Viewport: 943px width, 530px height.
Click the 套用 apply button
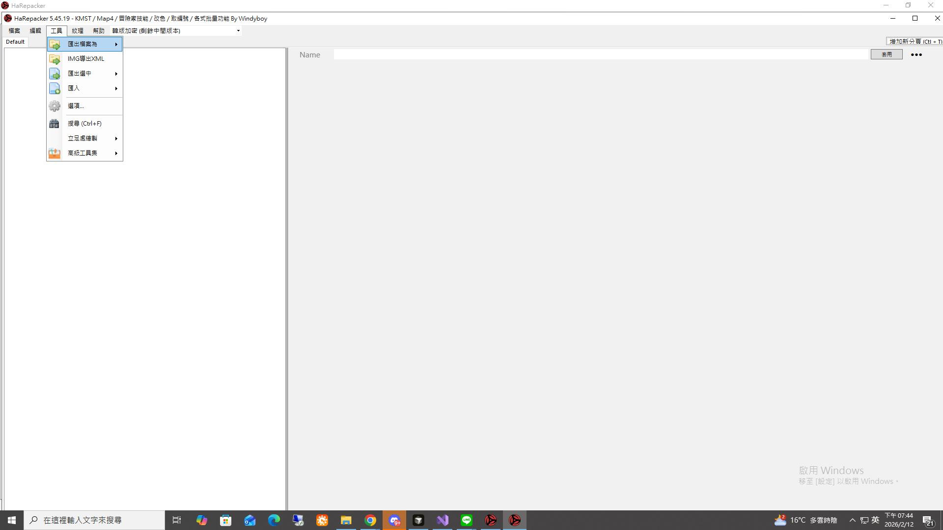pyautogui.click(x=887, y=54)
